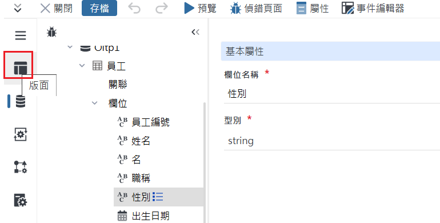Select the database sidebar icon
The image size is (440, 223).
pyautogui.click(x=20, y=101)
